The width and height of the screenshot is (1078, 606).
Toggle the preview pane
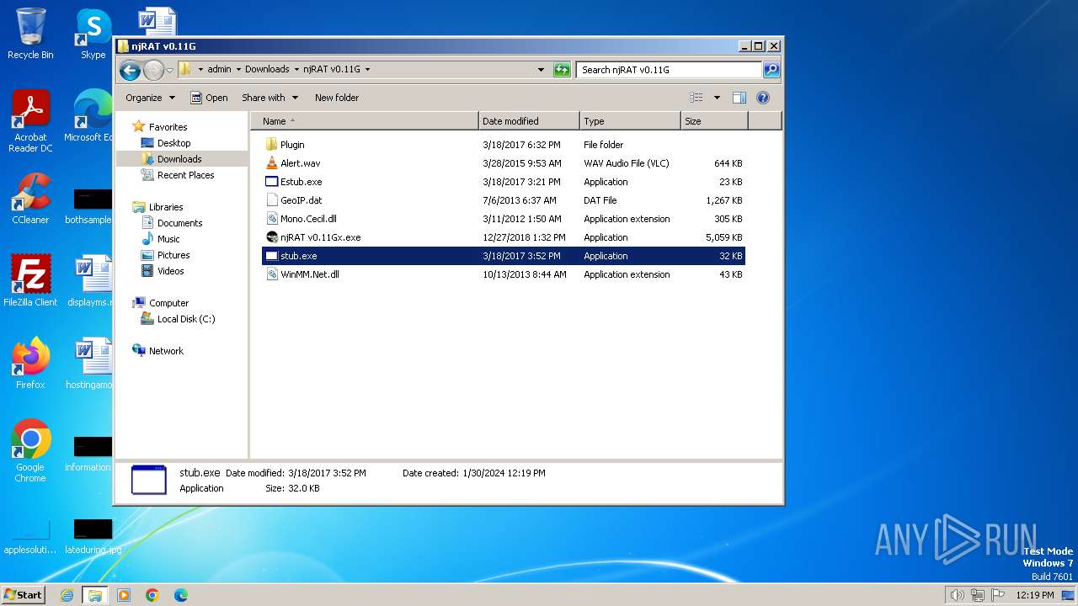point(739,98)
